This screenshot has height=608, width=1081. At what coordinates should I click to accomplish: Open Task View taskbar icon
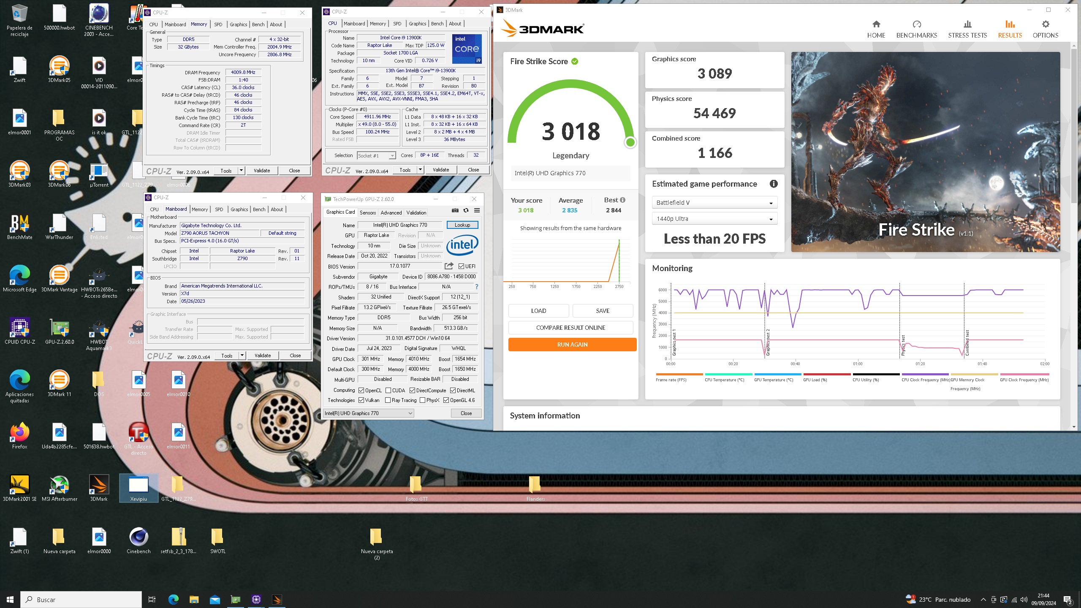(x=152, y=599)
